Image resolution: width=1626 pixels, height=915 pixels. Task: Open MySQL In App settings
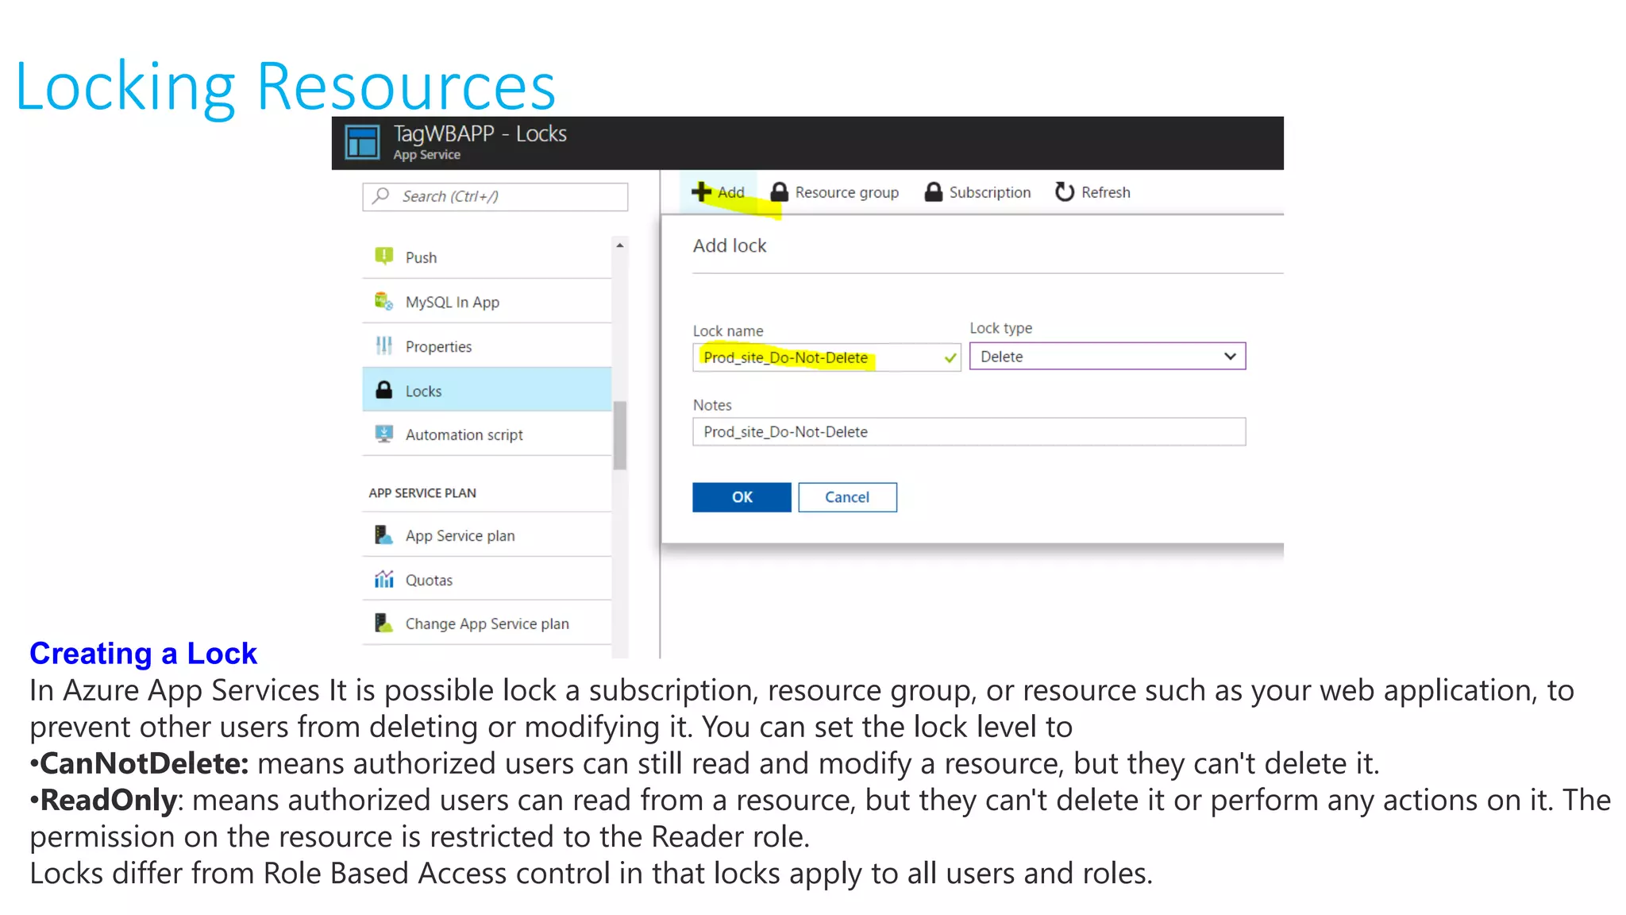click(x=487, y=301)
